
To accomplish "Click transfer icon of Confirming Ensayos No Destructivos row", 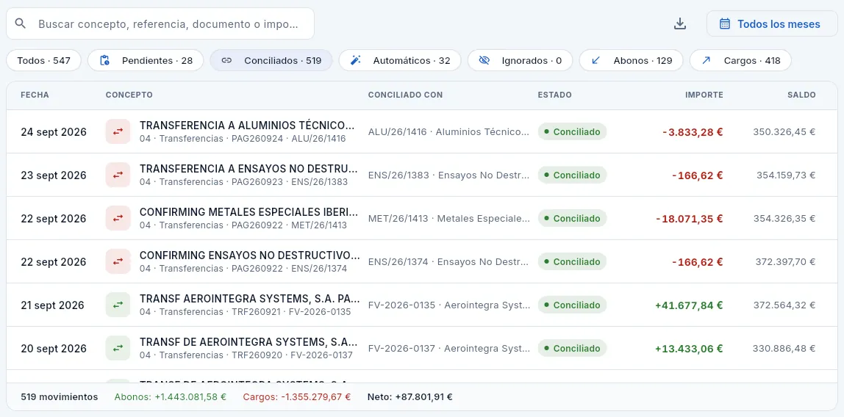I will 118,261.
